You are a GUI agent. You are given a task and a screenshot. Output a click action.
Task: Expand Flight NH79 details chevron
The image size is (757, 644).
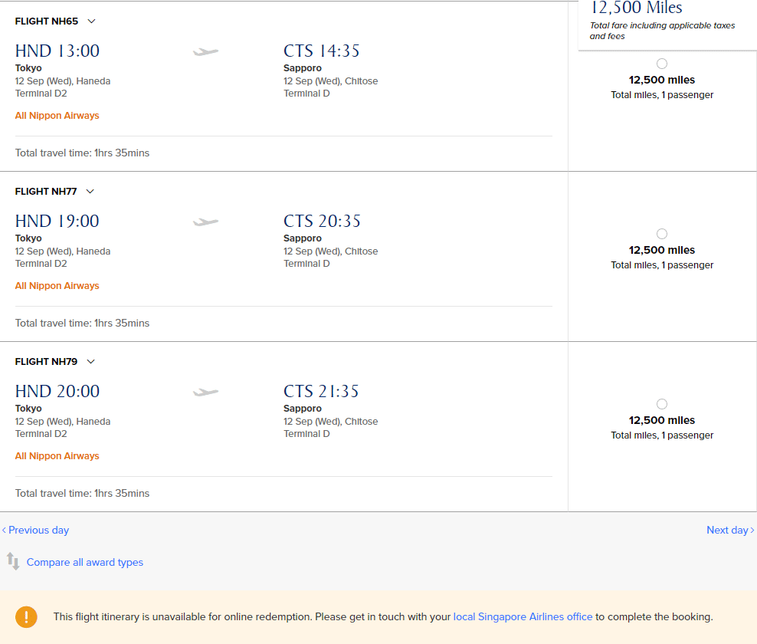point(90,361)
